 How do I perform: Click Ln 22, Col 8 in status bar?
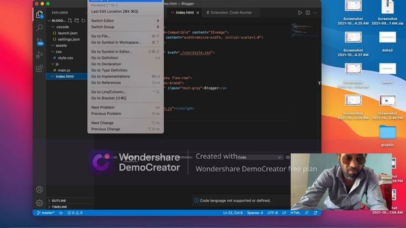233,213
